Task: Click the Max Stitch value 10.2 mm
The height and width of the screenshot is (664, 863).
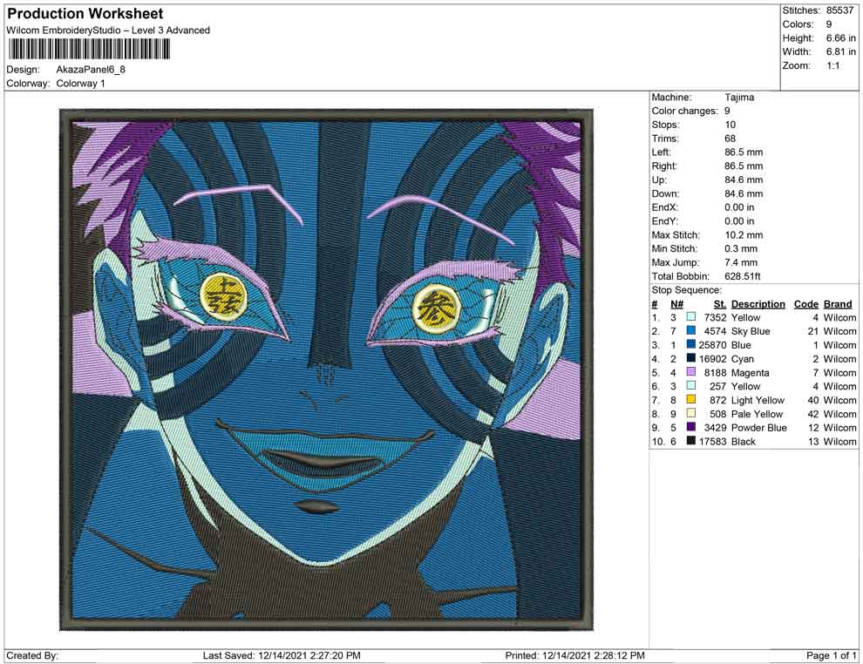Action: (x=744, y=235)
